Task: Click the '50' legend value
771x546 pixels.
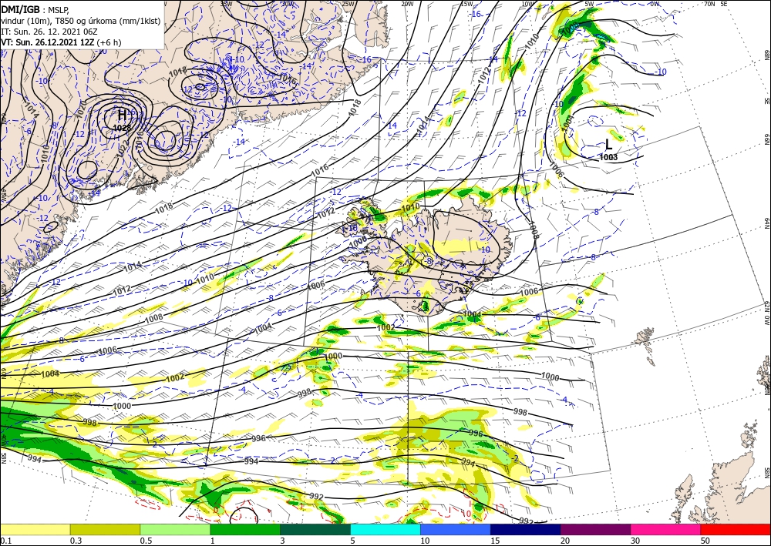Action: pos(705,541)
